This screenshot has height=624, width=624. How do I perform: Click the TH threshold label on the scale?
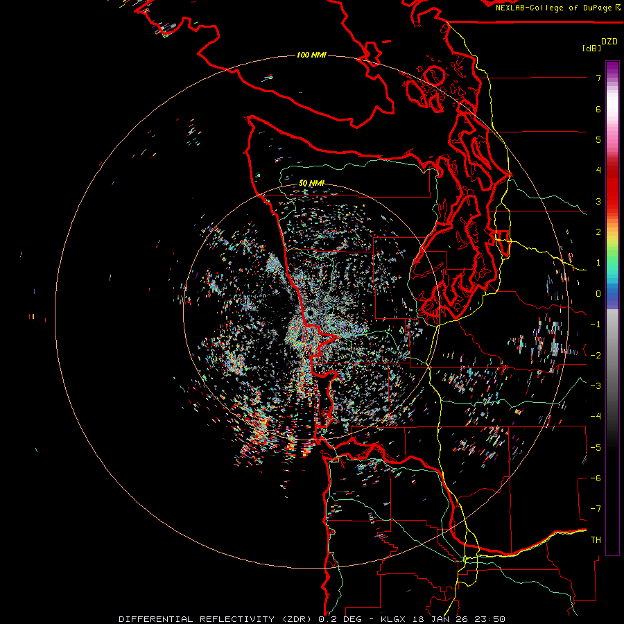596,540
